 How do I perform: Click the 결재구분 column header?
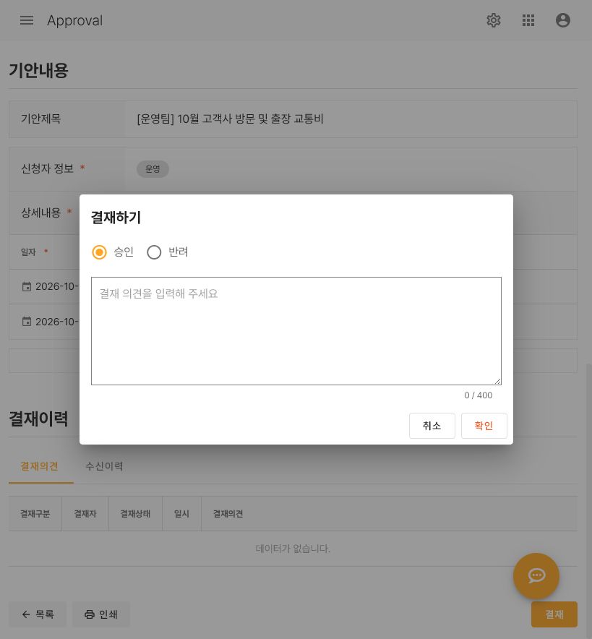click(35, 514)
